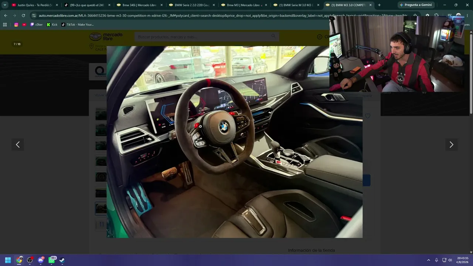Close the BMW Serie 2 2.0 220I tab
Screen dimensions: 473x266
214,5
